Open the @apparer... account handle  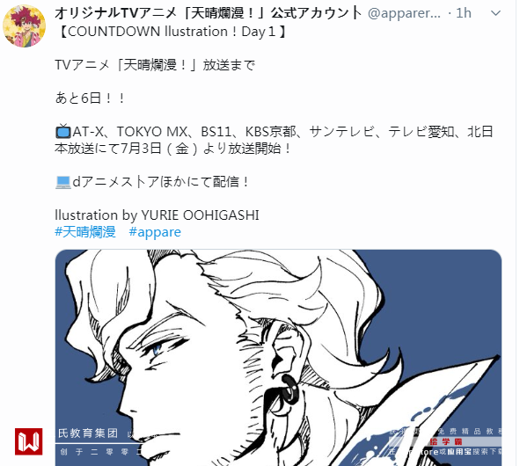pos(404,13)
